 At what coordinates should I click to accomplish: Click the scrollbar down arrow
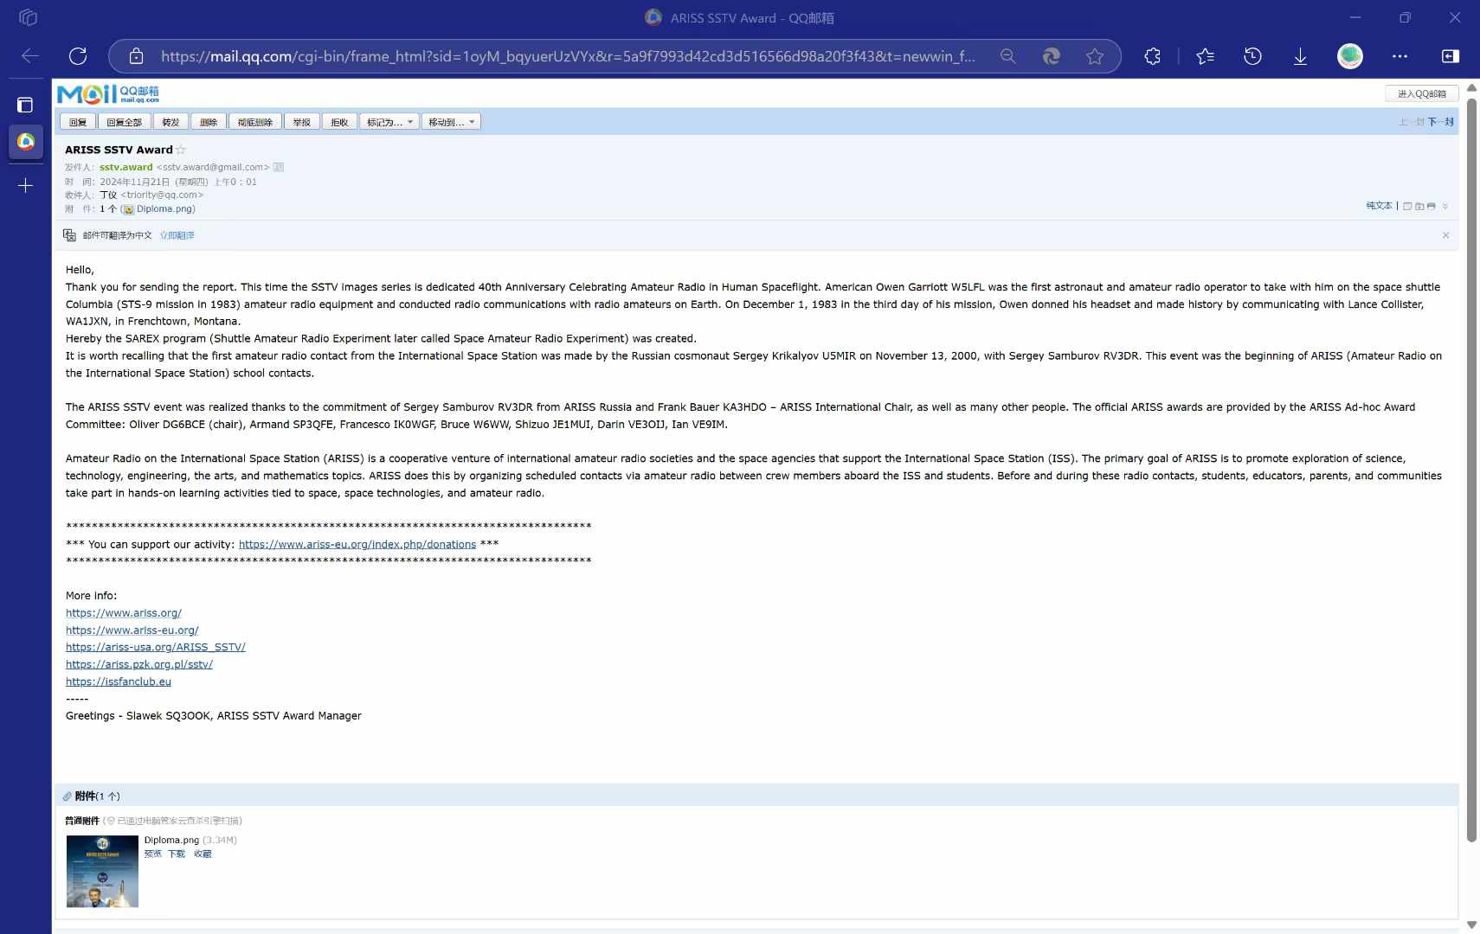click(x=1471, y=924)
